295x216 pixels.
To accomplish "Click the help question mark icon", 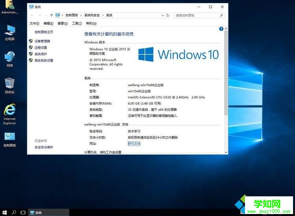I will click(x=221, y=29).
